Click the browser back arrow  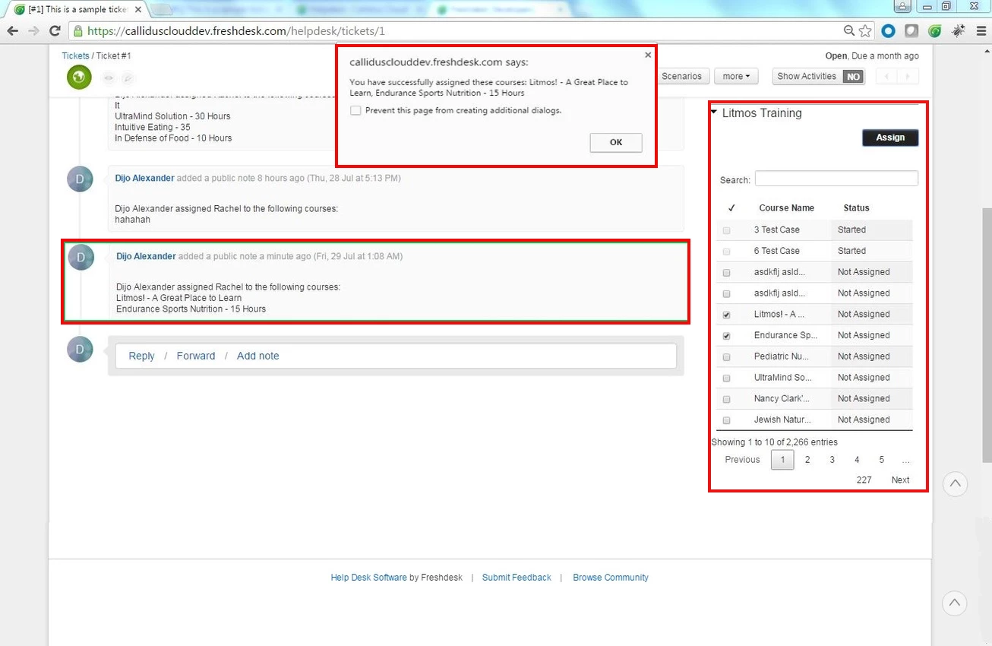(x=13, y=31)
